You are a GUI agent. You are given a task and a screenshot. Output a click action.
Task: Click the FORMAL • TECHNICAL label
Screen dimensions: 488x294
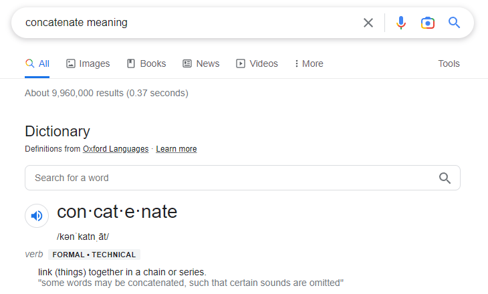[94, 255]
